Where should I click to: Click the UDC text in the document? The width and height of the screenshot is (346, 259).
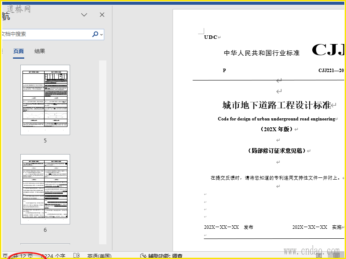click(x=211, y=37)
